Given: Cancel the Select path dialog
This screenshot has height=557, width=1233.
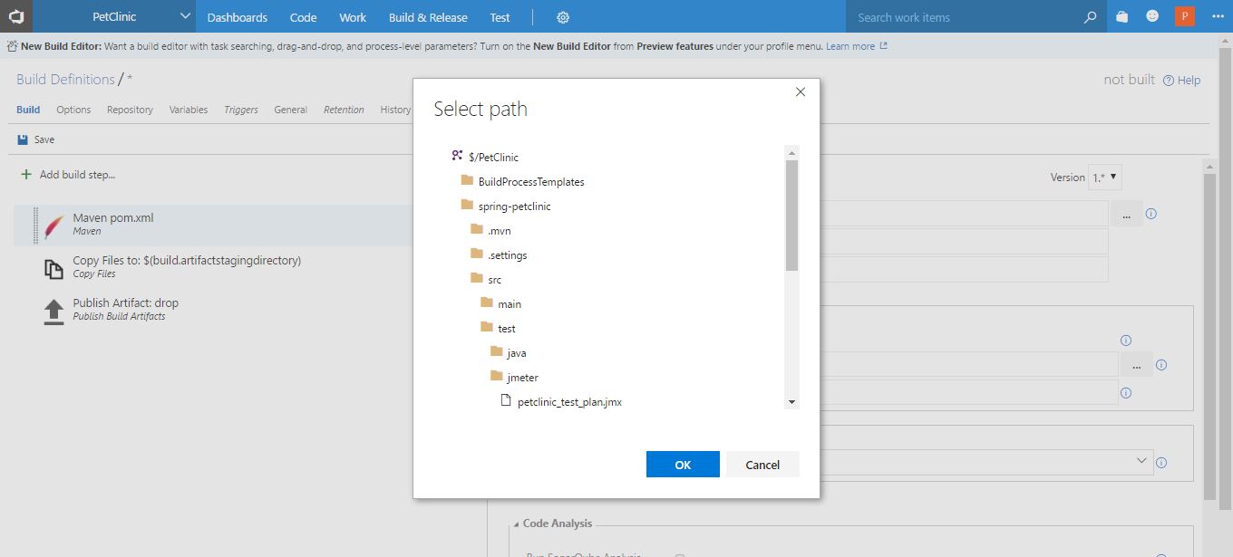Looking at the screenshot, I should [762, 464].
